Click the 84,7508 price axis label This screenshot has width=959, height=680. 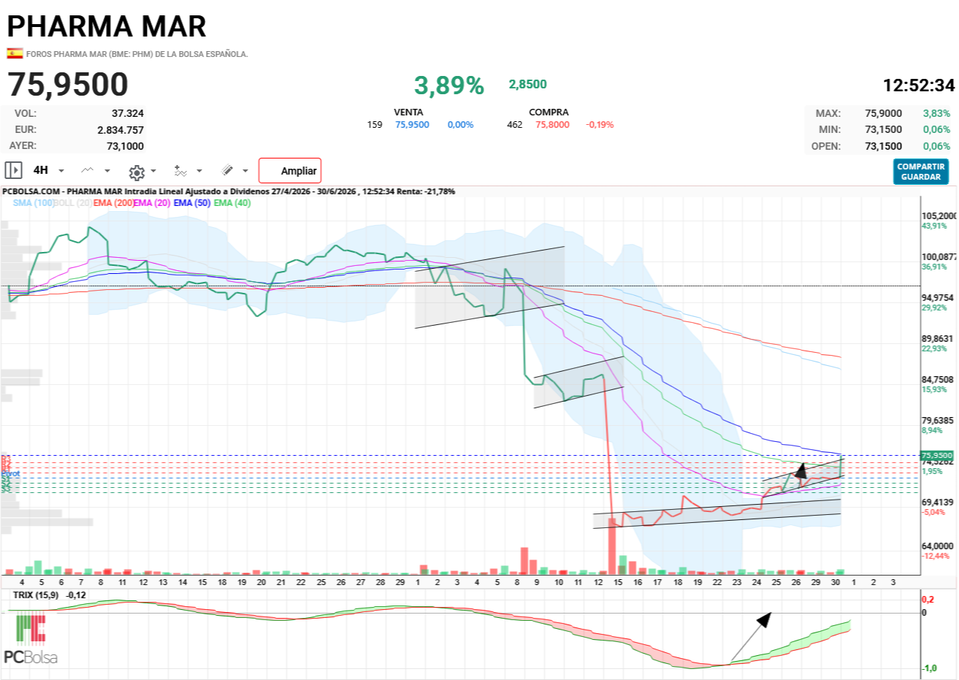point(938,380)
